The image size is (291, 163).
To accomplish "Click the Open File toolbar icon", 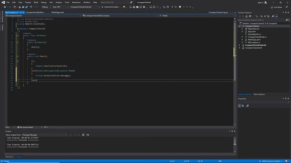I will pos(20,7).
